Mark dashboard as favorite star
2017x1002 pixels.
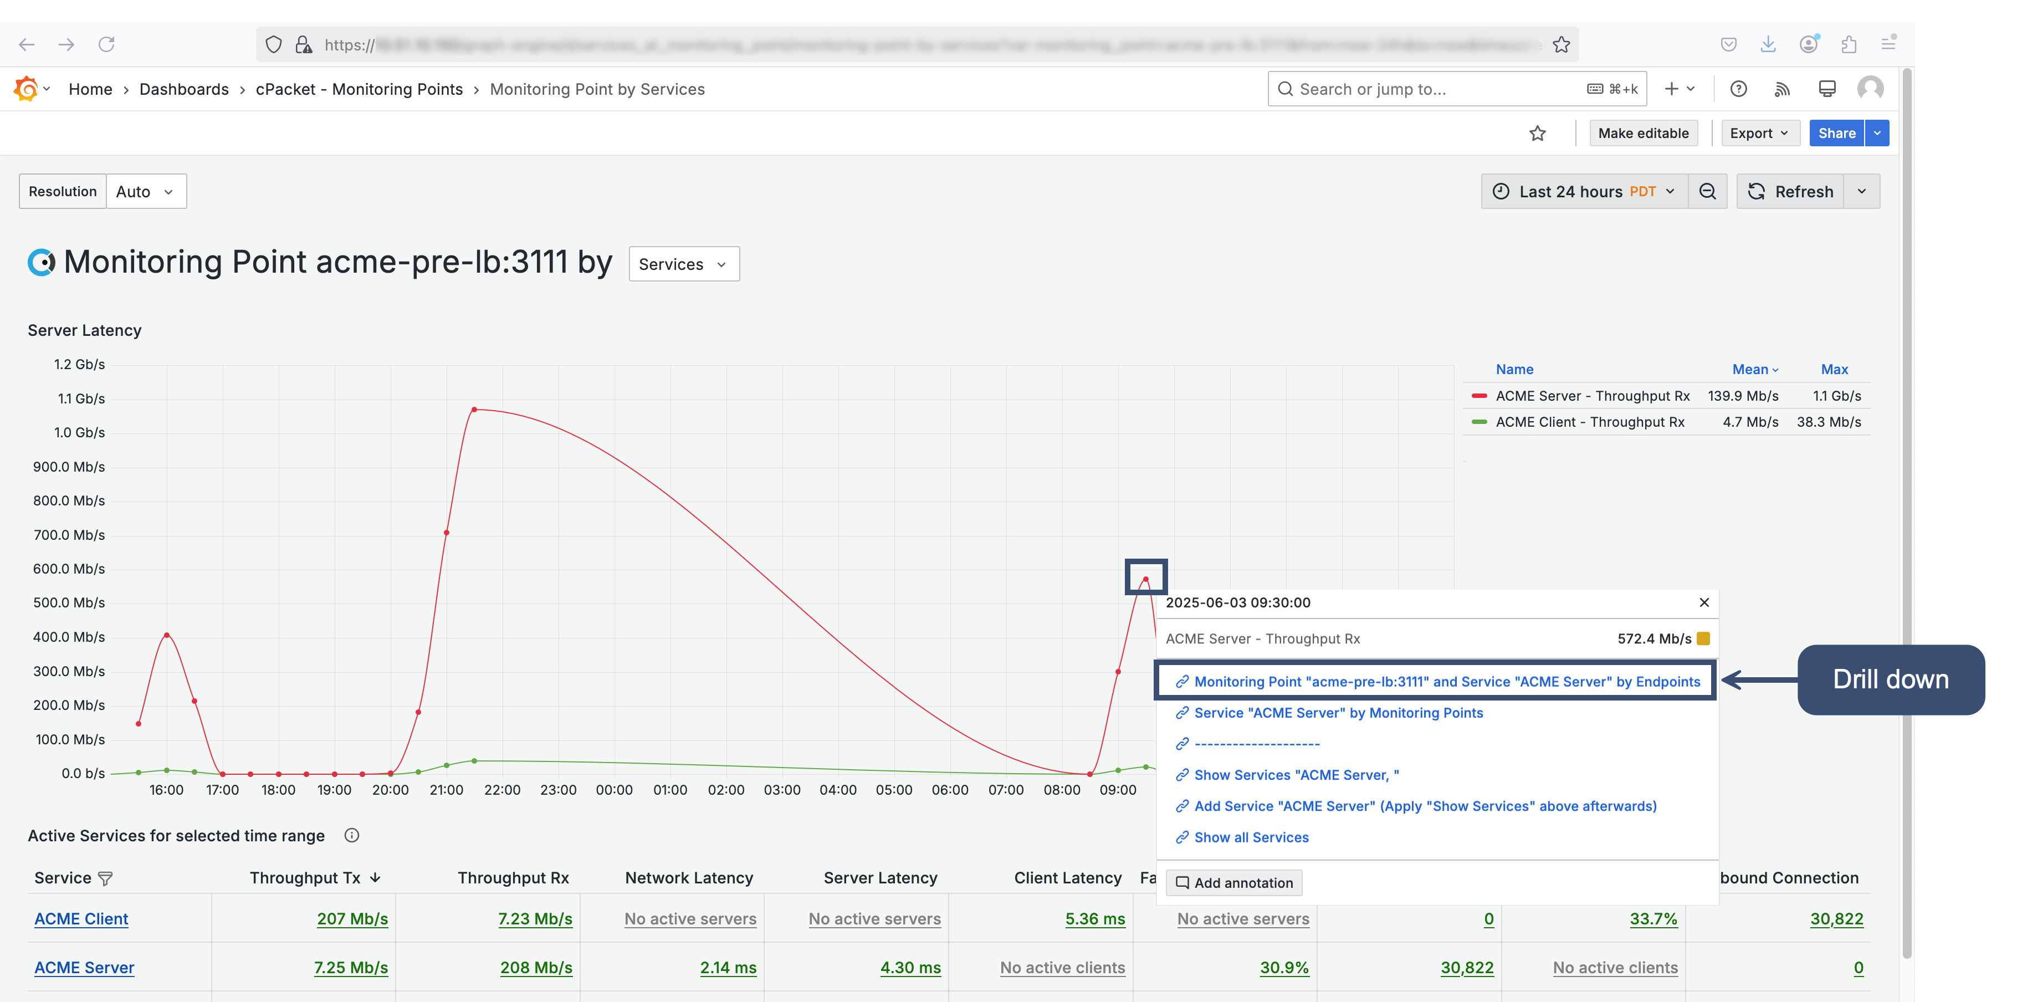[1538, 133]
